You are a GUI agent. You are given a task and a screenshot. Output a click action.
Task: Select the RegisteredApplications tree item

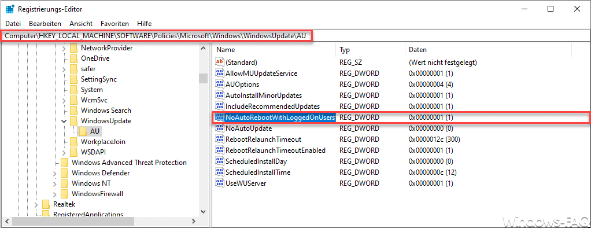point(88,215)
